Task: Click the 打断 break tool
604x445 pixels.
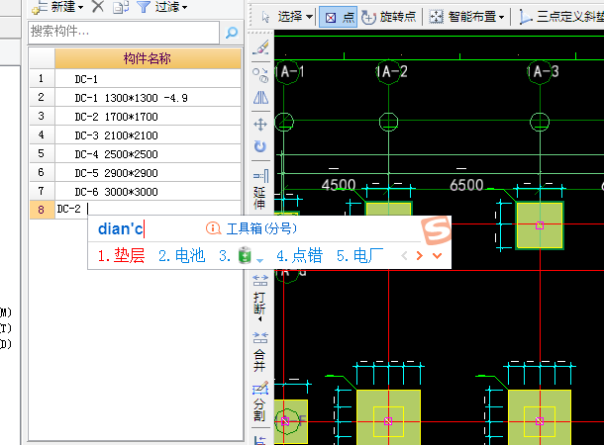Action: (x=260, y=298)
